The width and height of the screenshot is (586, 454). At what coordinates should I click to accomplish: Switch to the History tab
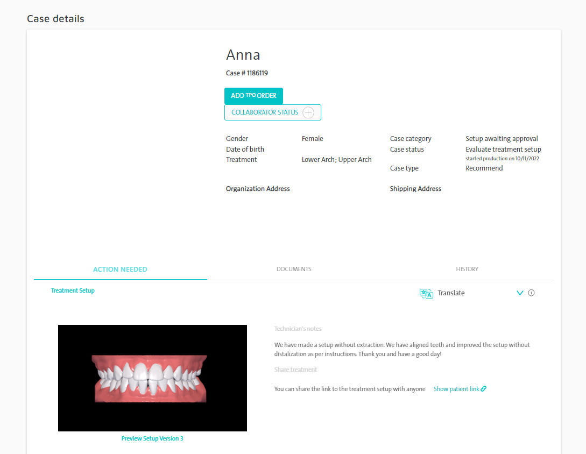pos(467,269)
